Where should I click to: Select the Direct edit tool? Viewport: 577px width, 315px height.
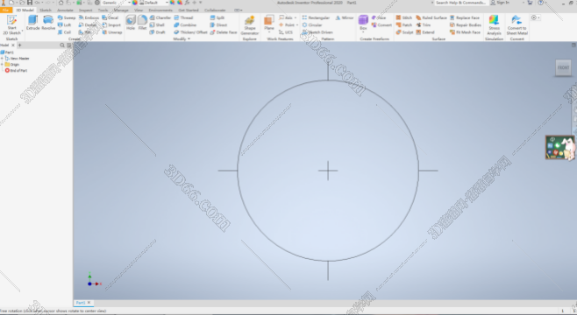click(218, 25)
